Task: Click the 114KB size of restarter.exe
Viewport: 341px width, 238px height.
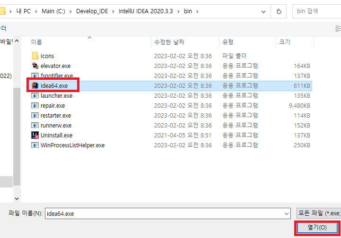Action: (302, 116)
